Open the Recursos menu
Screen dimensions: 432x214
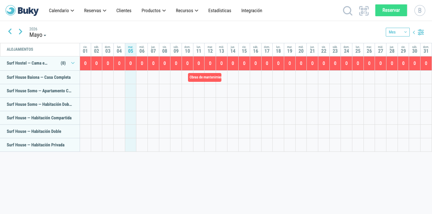(x=187, y=10)
